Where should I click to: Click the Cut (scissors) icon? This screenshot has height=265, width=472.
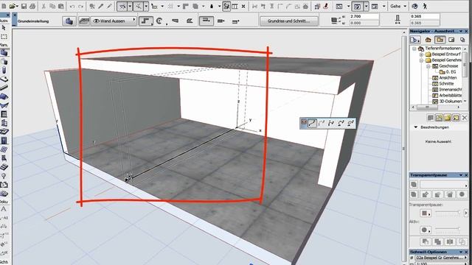click(x=44, y=6)
